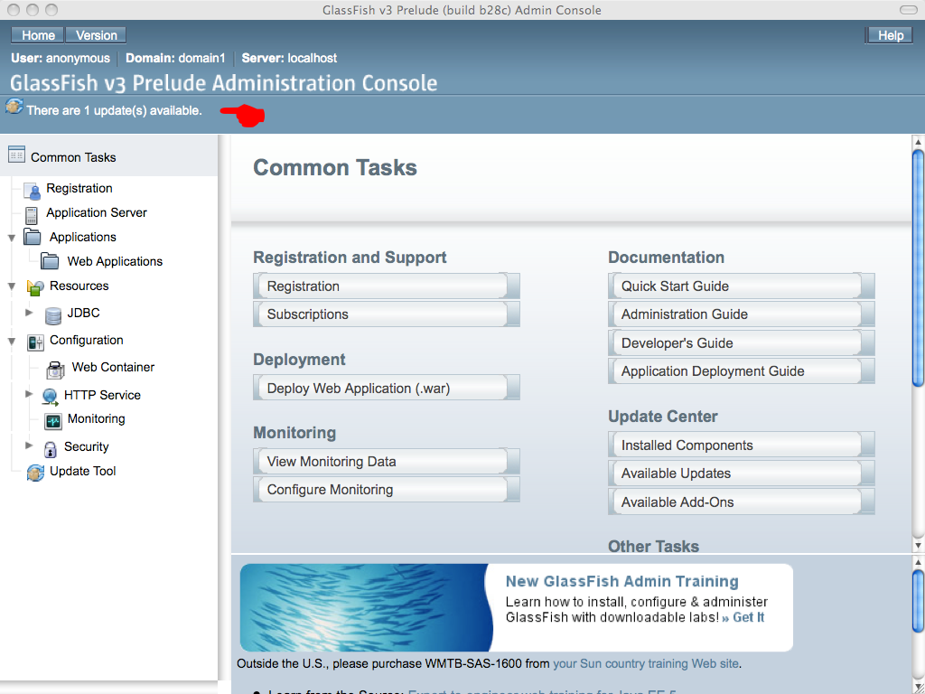Click the Configuration icon in the tree
The height and width of the screenshot is (694, 925).
tap(35, 342)
